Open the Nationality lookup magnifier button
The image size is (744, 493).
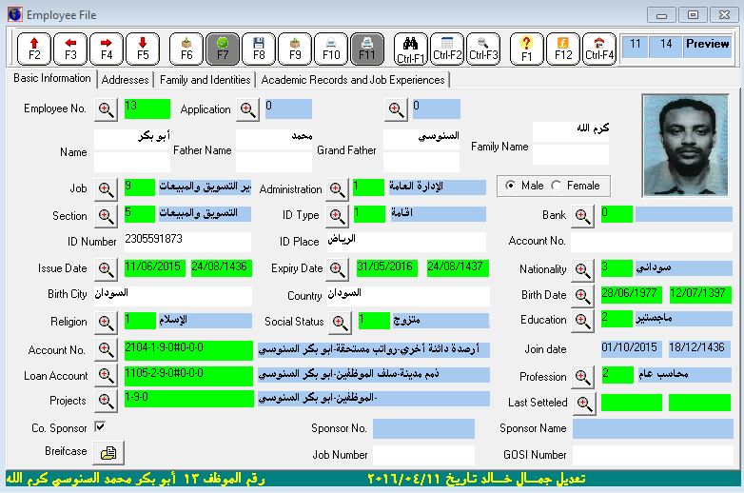click(x=584, y=269)
